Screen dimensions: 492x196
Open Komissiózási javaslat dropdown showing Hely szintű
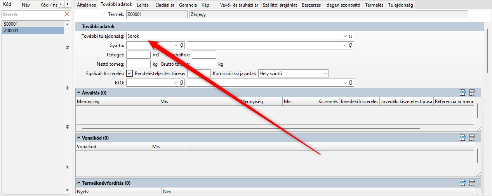pos(325,73)
